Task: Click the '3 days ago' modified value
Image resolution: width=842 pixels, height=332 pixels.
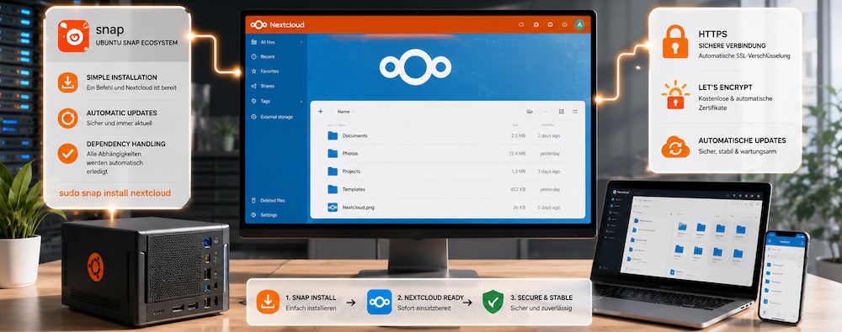Action: coord(549,171)
